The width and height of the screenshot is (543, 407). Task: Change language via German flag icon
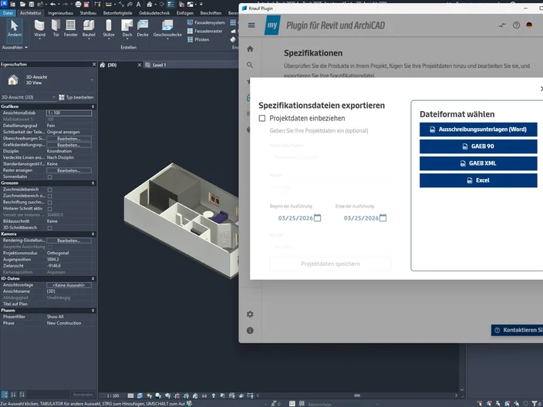coord(529,25)
